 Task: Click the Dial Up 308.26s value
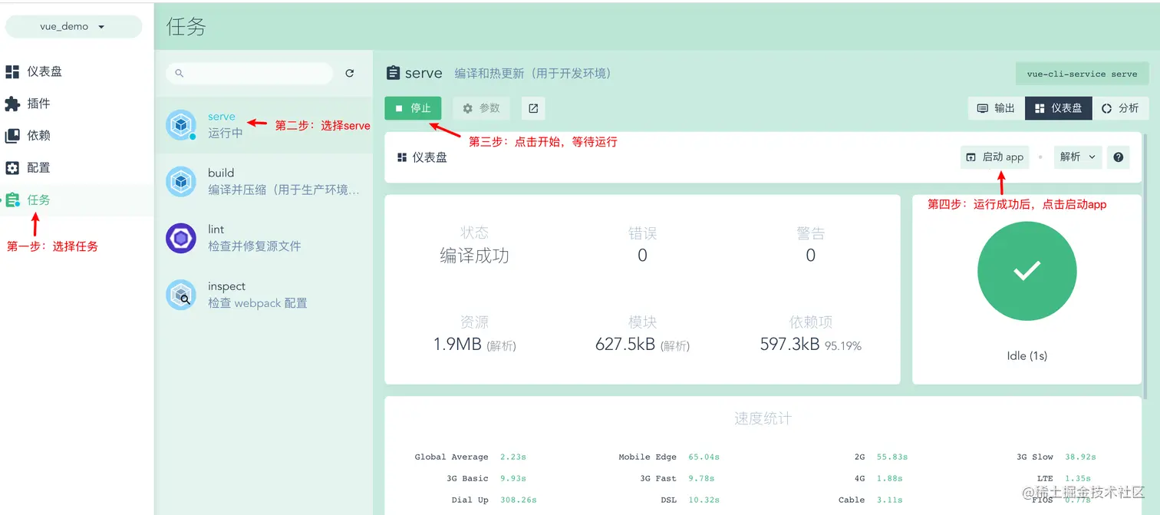click(518, 500)
